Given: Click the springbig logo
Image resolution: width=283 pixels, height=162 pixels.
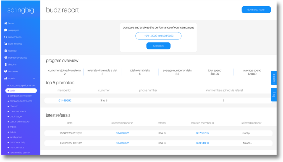Looking at the screenshot, I should click(x=20, y=10).
